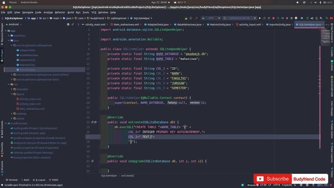This screenshot has height=188, width=334.
Task: Expand the values folder
Action: (x=11, y=119)
